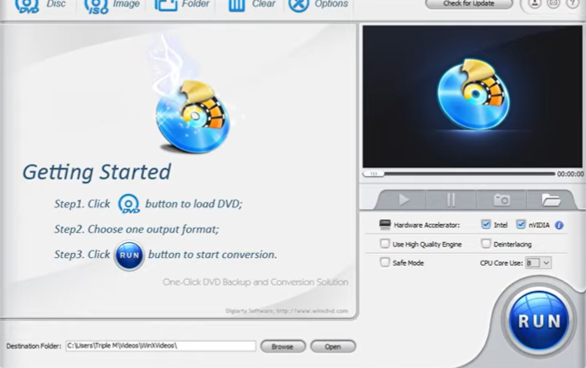Clear the loaded list
This screenshot has width=586, height=368.
(x=252, y=5)
